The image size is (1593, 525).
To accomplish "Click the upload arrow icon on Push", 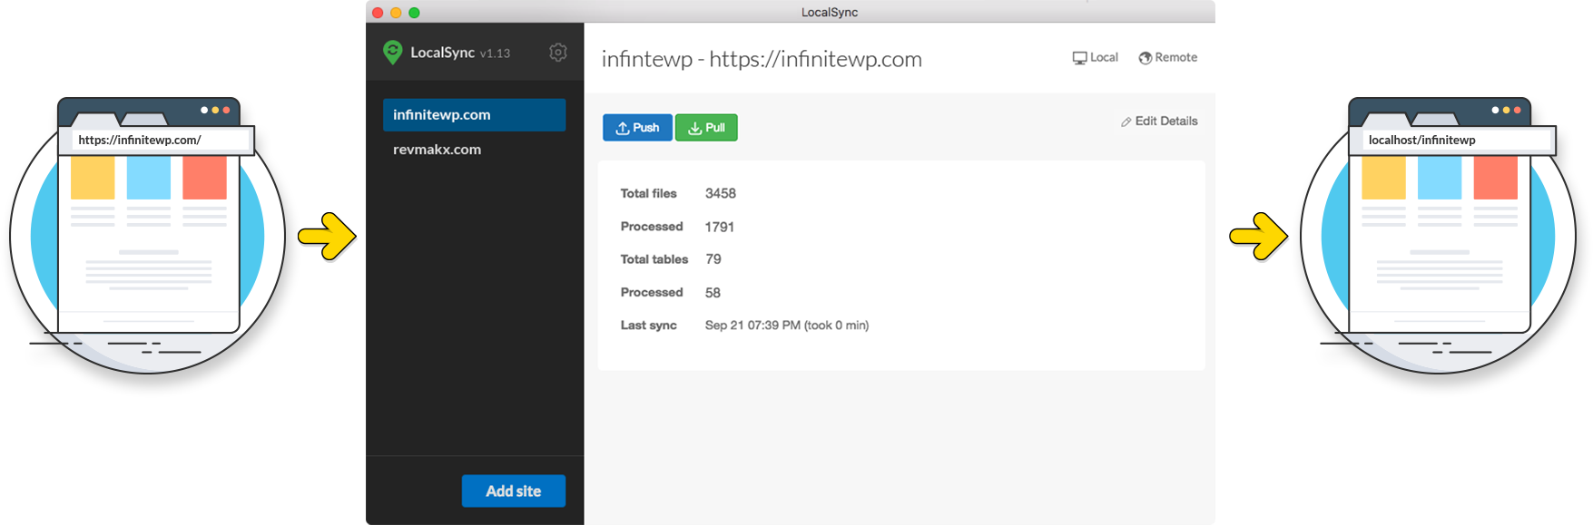I will pos(623,128).
